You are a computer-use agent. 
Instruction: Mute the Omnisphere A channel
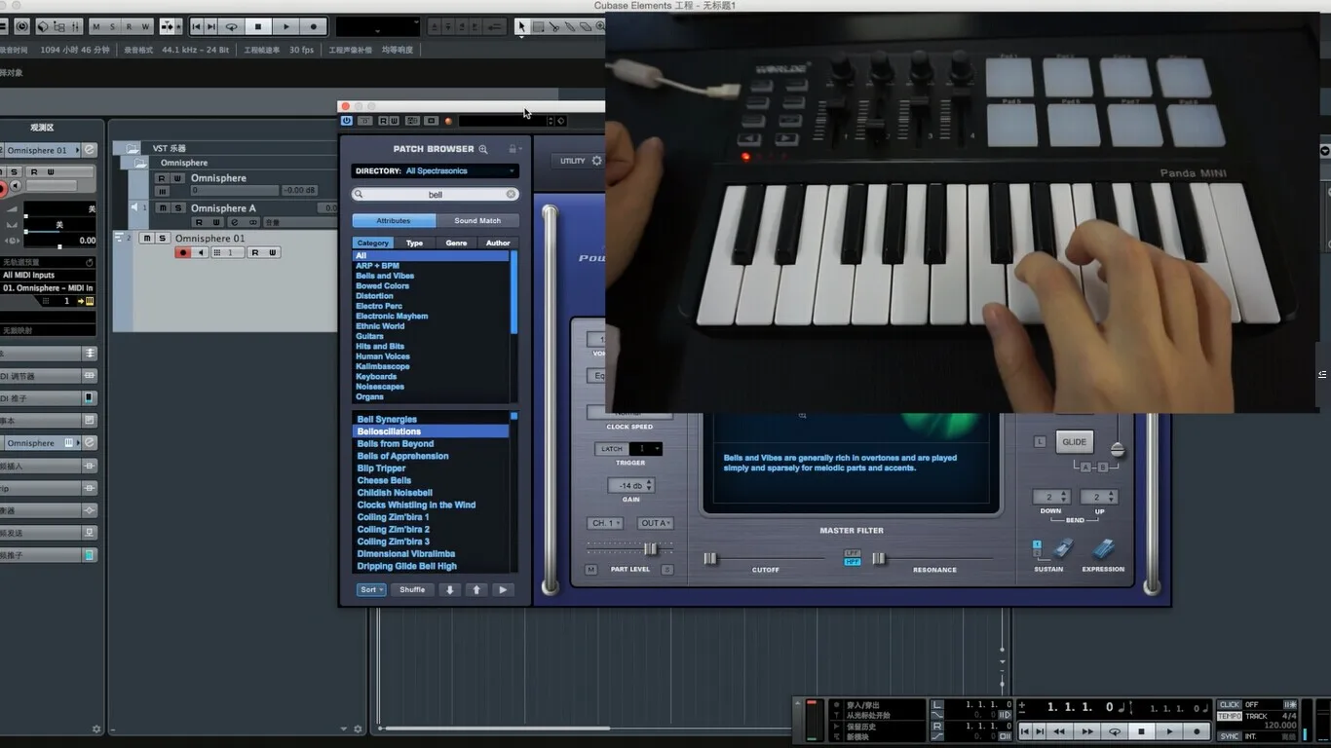(x=163, y=207)
